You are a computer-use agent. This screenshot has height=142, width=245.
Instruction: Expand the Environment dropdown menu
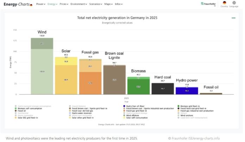pos(78,4)
